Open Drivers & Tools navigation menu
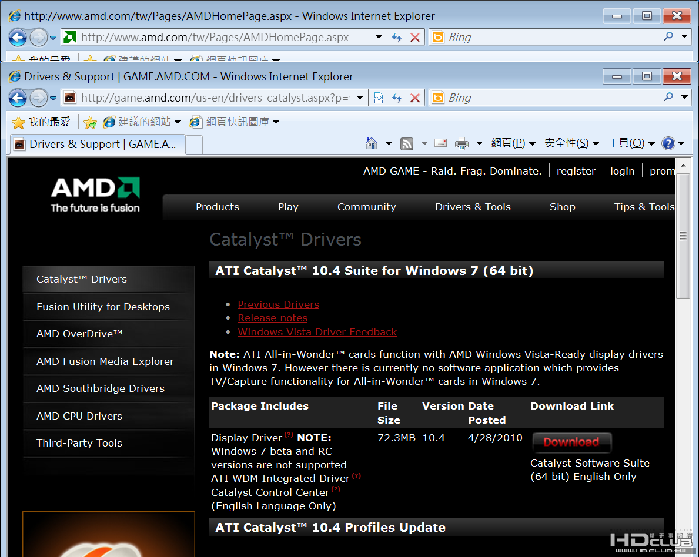This screenshot has width=699, height=557. pos(473,207)
